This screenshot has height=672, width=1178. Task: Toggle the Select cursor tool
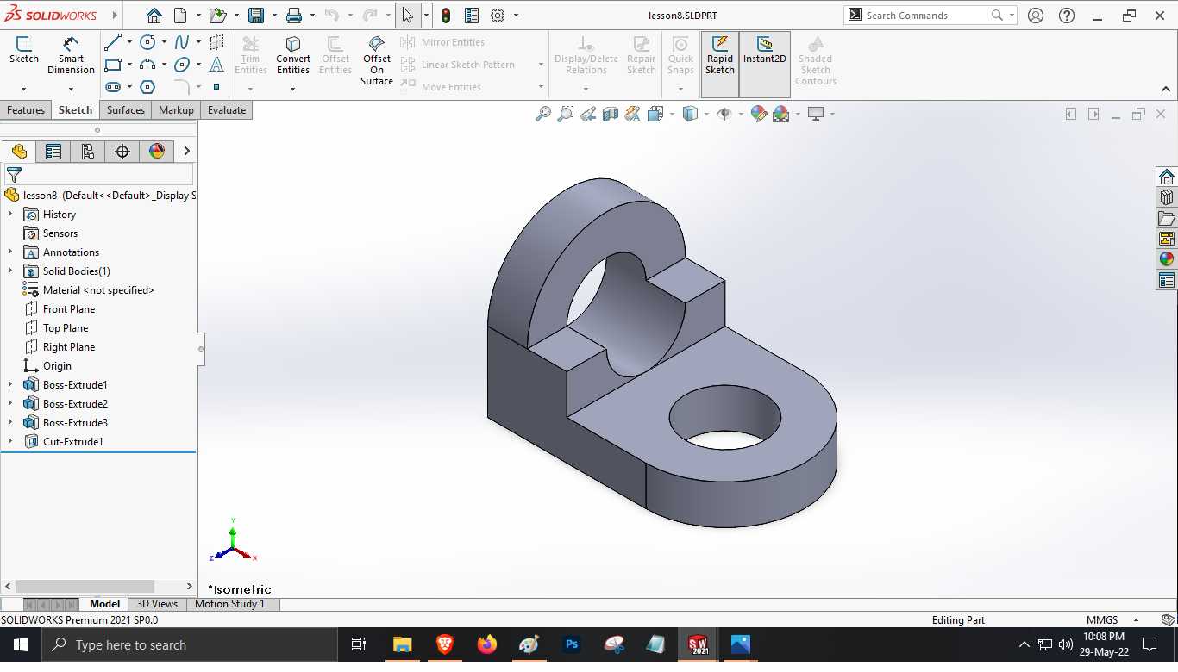[407, 16]
